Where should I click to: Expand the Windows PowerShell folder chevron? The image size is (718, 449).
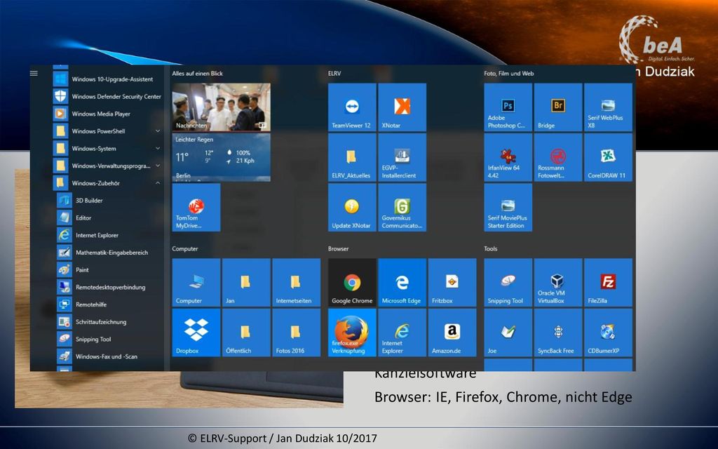pyautogui.click(x=158, y=131)
